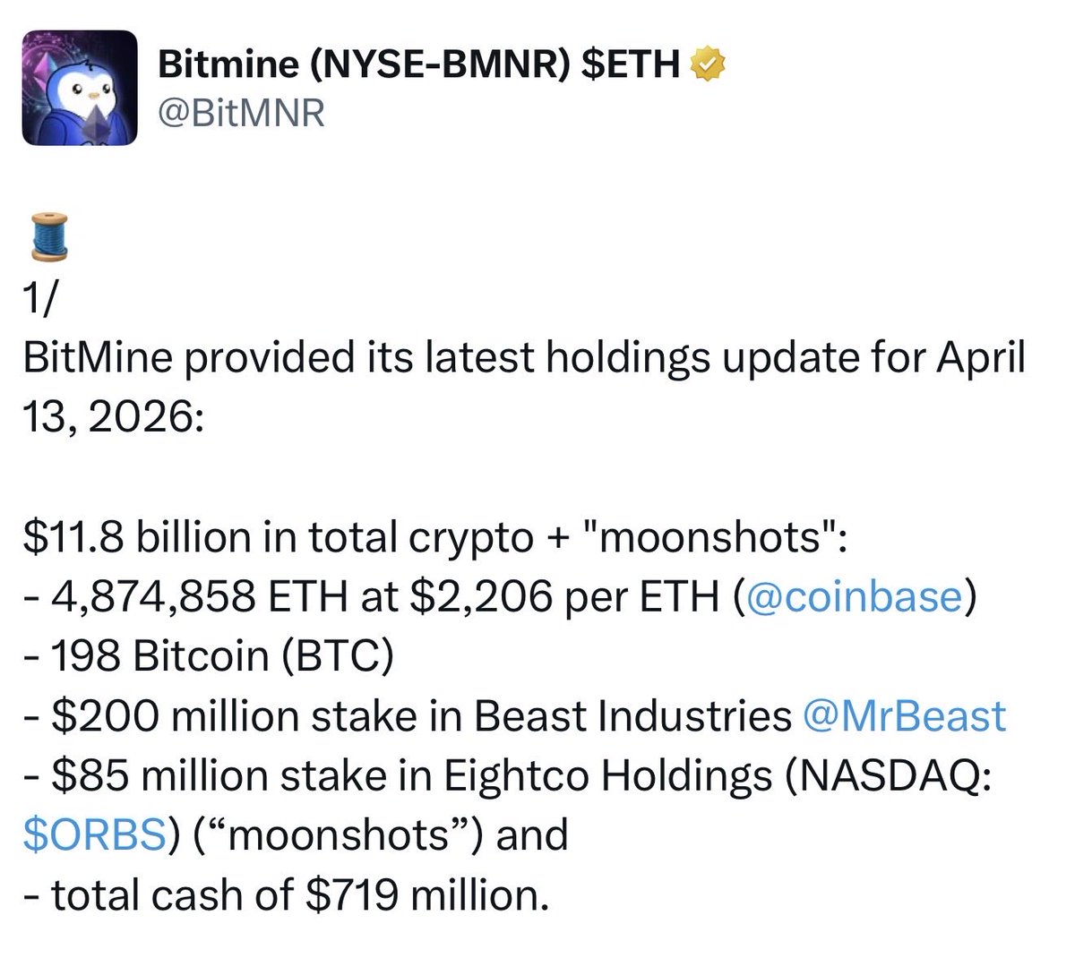The width and height of the screenshot is (1075, 958).
Task: Open the Bitmine penguin profile avatar
Action: point(79,88)
